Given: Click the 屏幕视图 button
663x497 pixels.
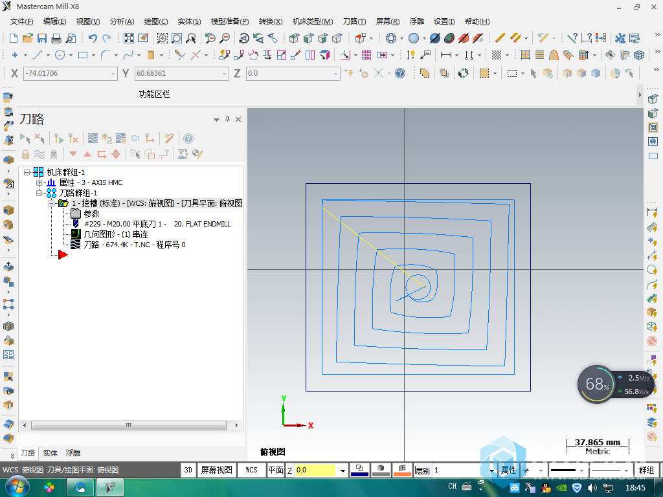Looking at the screenshot, I should coord(216,470).
